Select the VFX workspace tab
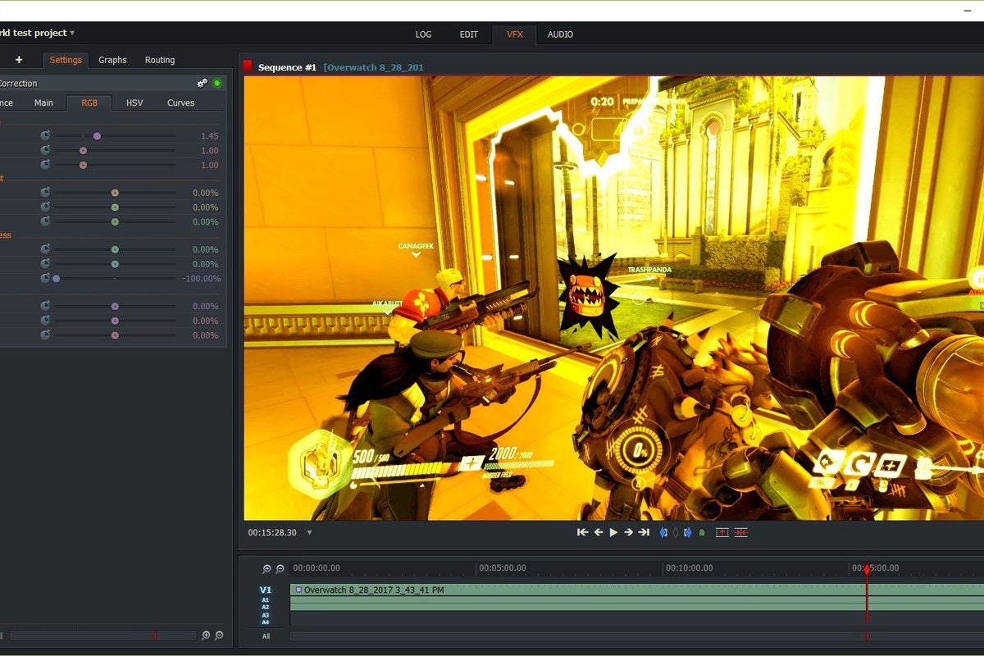The height and width of the screenshot is (656, 984). click(x=515, y=34)
